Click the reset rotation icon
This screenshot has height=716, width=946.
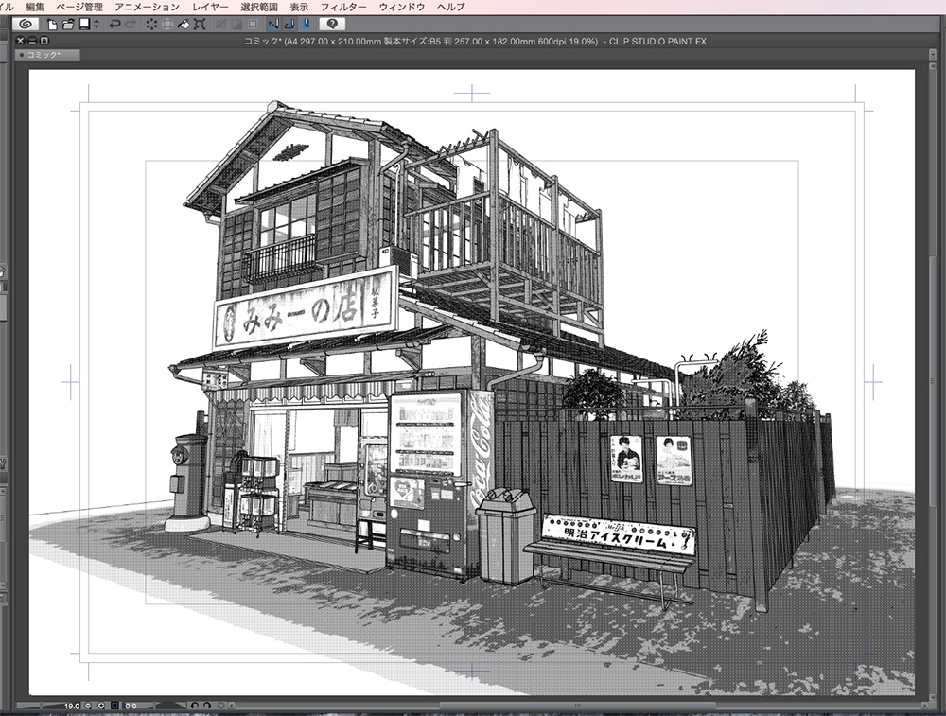pyautogui.click(x=220, y=706)
